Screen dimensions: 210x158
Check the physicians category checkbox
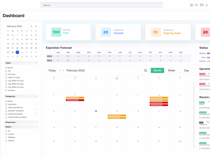pyautogui.click(x=6, y=104)
